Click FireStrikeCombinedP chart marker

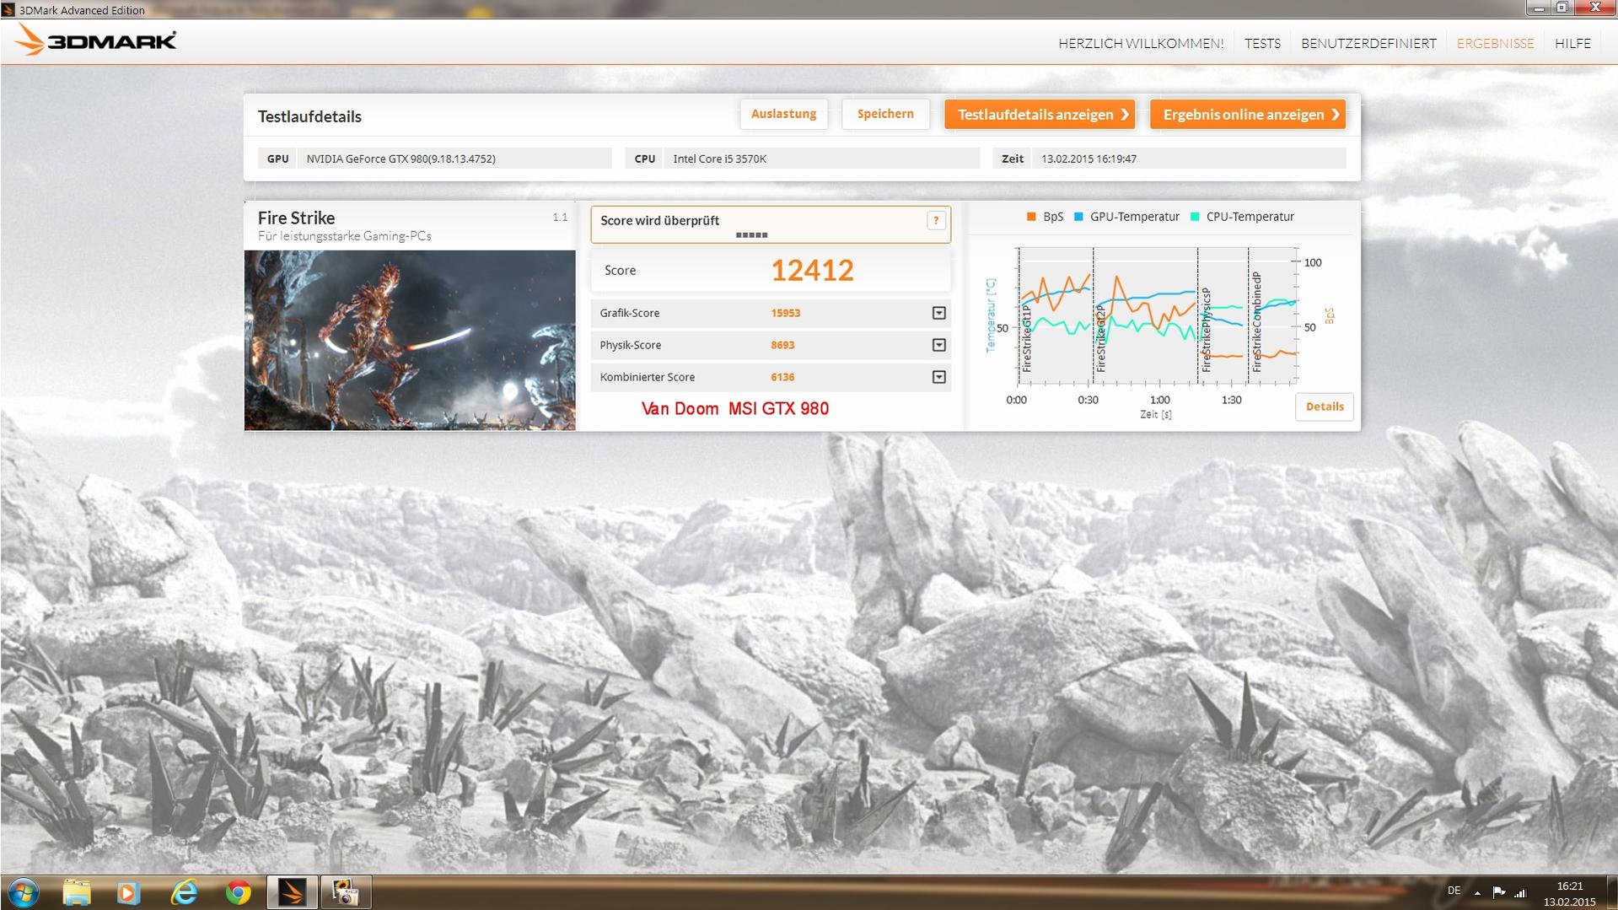pyautogui.click(x=1256, y=321)
